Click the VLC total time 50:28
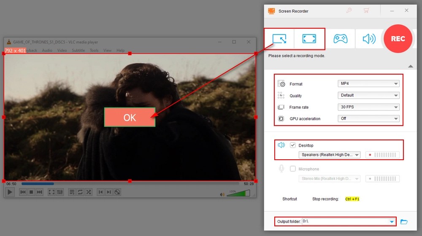This screenshot has width=422, height=236. [249, 184]
